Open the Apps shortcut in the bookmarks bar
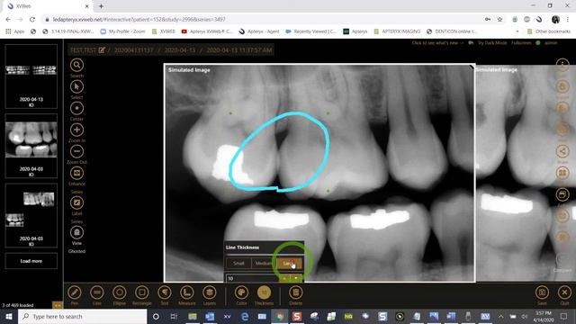 click(x=15, y=31)
